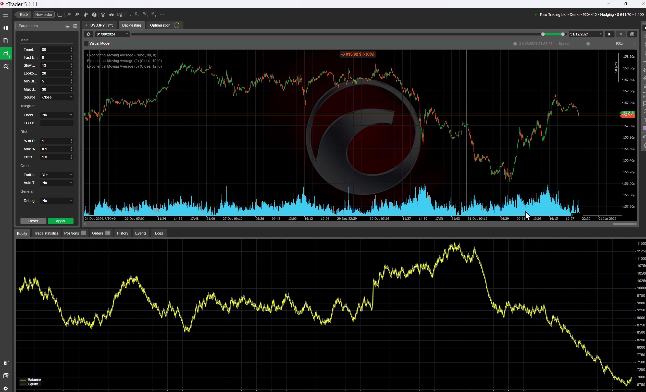Image resolution: width=646 pixels, height=392 pixels.
Task: Save backtesting results disk icon
Action: [632, 34]
